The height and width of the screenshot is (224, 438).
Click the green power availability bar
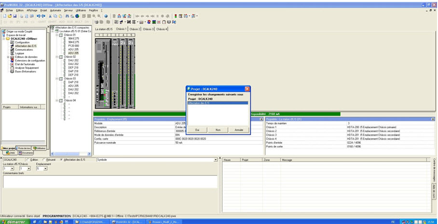(x=217, y=114)
